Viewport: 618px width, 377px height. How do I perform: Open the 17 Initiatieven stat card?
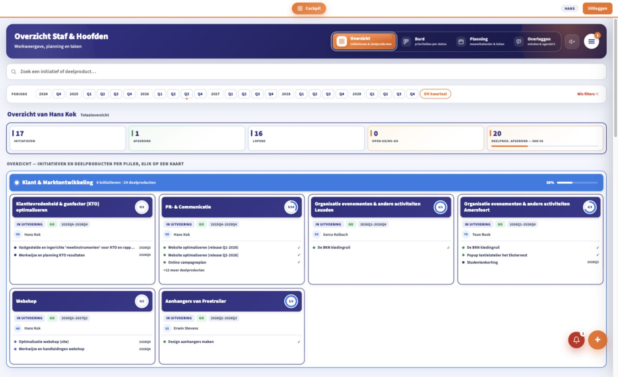click(x=68, y=138)
